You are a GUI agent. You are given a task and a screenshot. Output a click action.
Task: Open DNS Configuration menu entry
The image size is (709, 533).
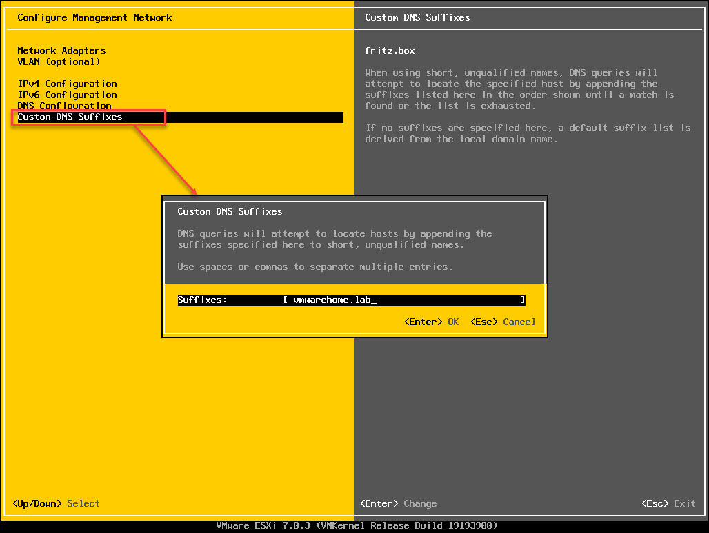coord(64,106)
